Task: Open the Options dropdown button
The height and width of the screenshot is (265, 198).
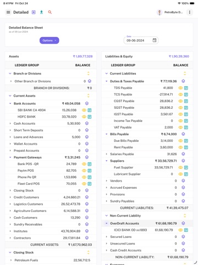Action: 50,40
